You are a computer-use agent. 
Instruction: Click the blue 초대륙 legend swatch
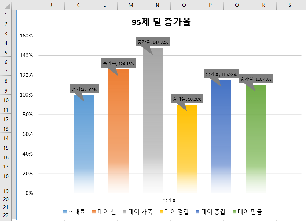click(65, 212)
